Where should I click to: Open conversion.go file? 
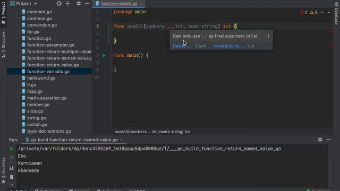tap(42, 25)
